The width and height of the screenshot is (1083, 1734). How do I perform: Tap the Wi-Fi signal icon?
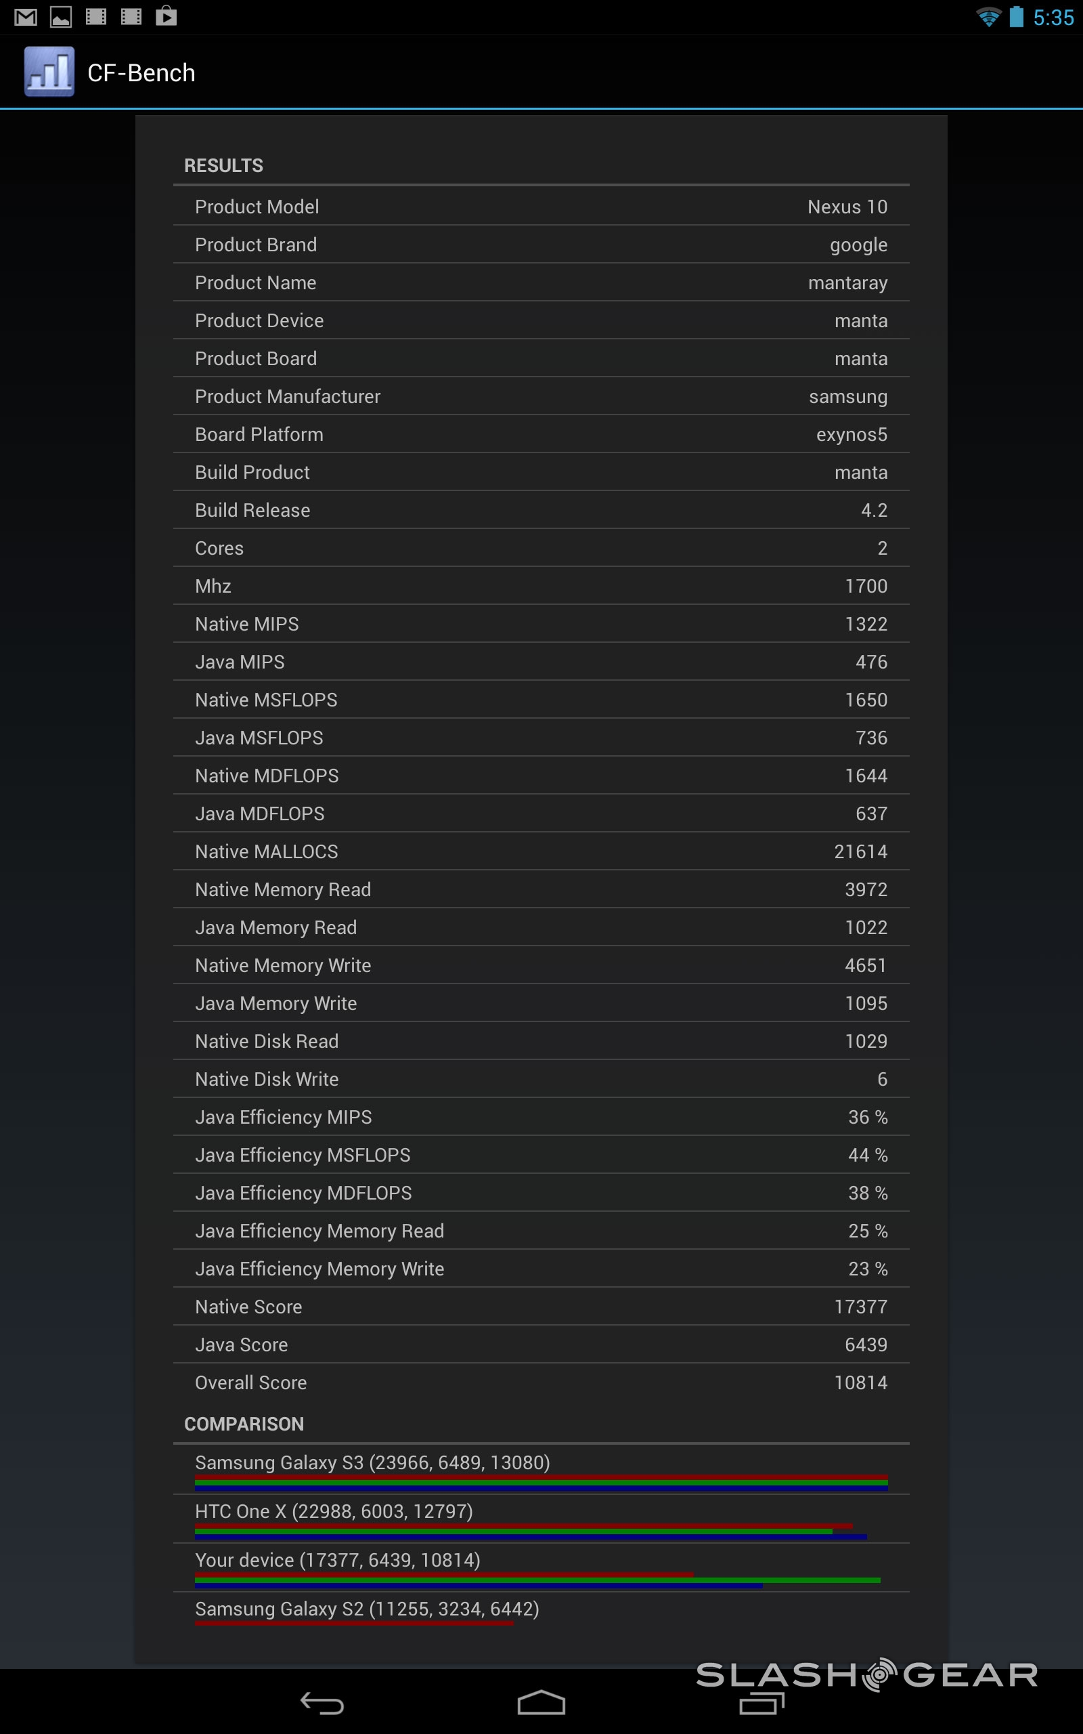pos(988,16)
